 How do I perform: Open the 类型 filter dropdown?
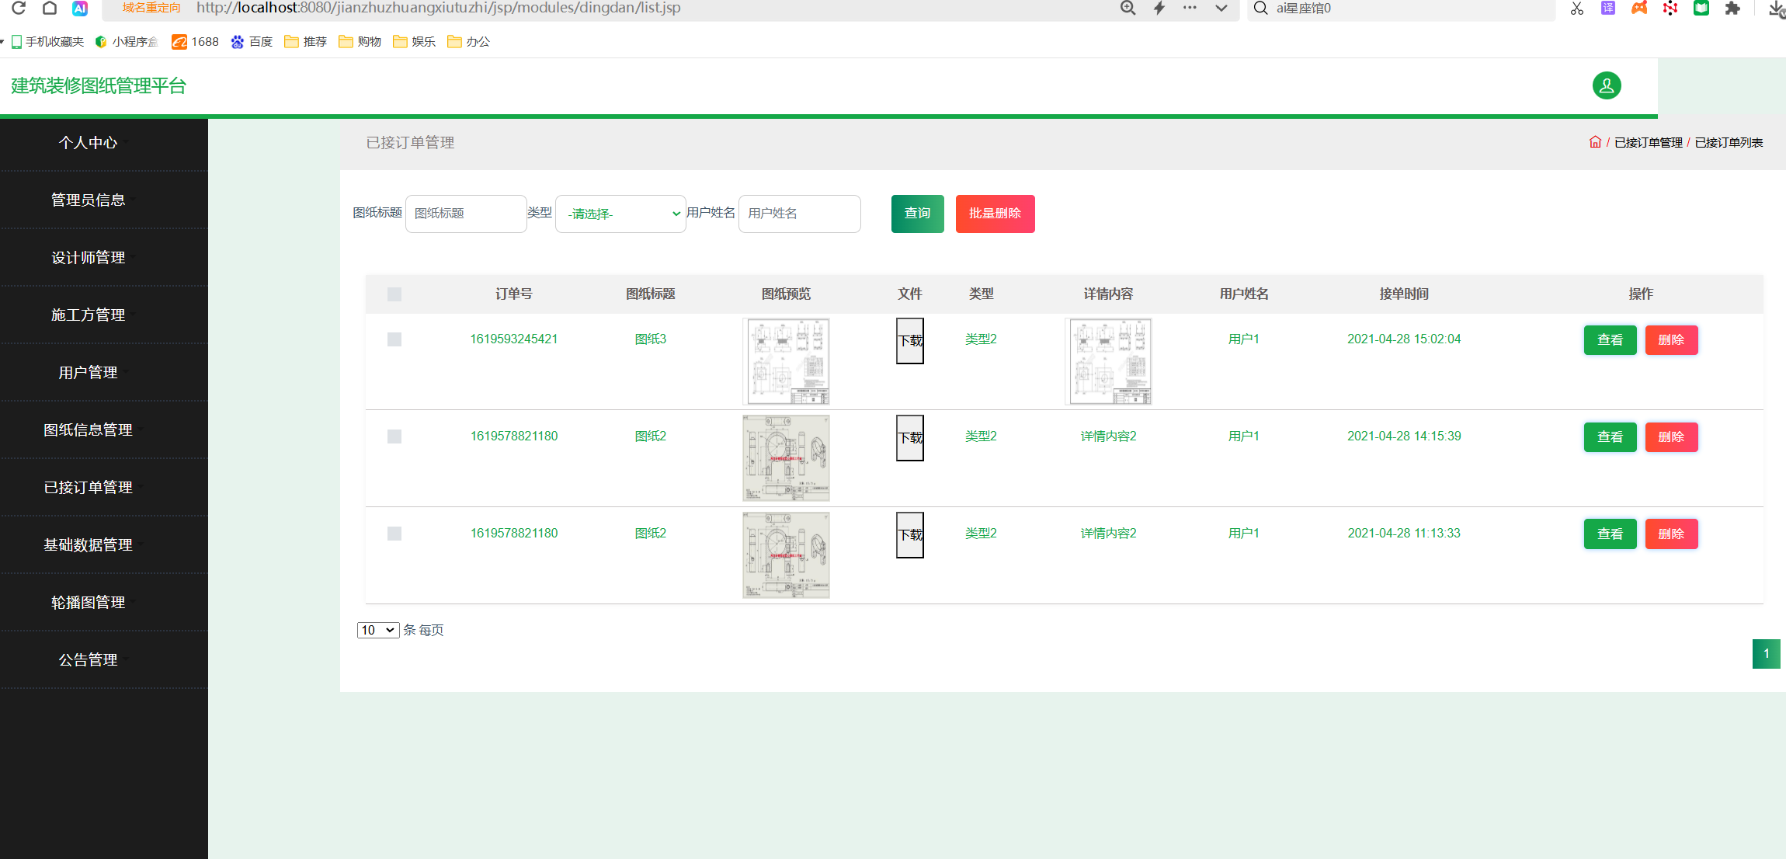pyautogui.click(x=620, y=214)
